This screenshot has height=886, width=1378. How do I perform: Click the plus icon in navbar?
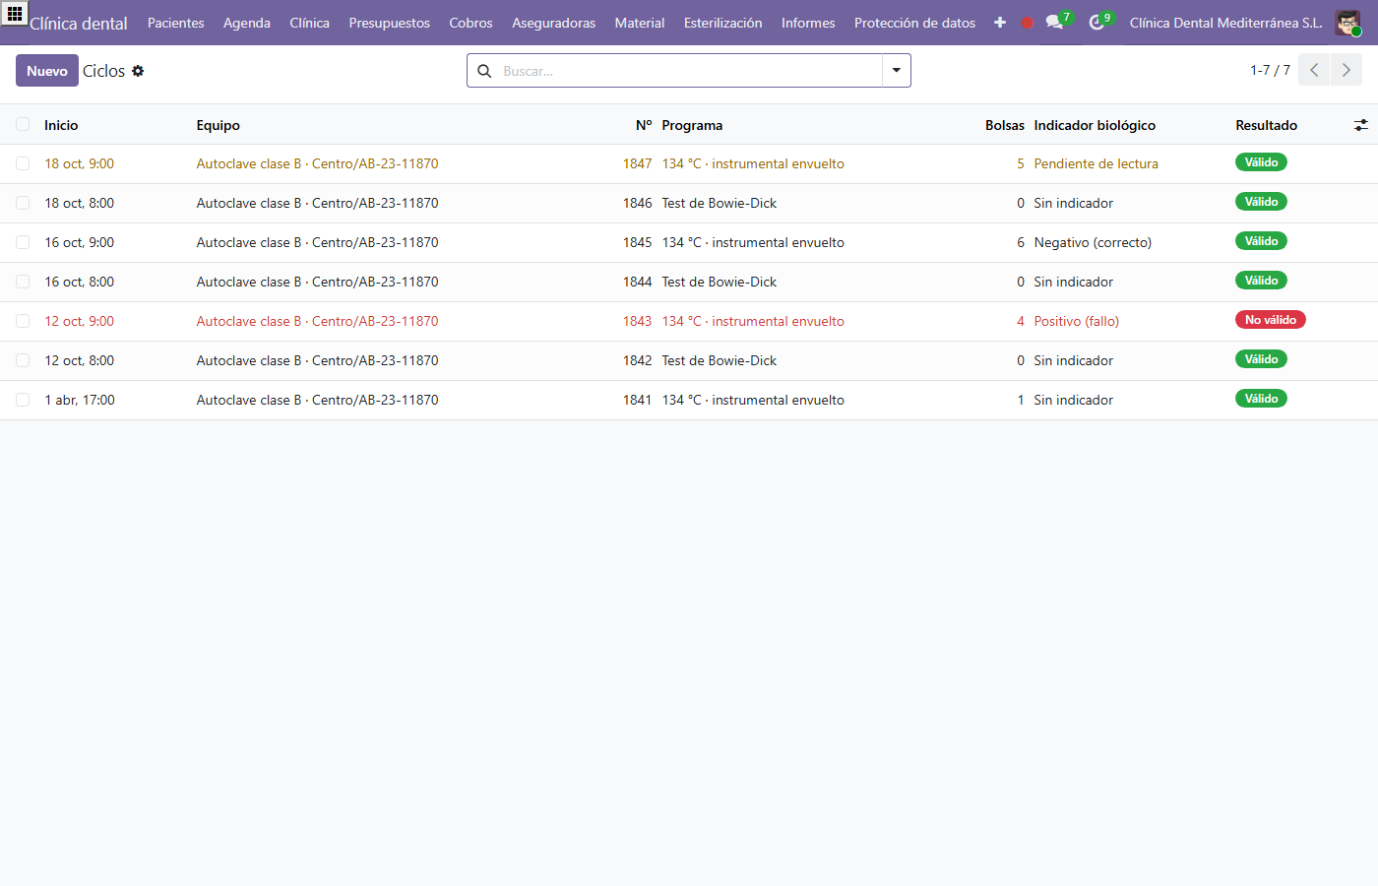[x=1000, y=23]
